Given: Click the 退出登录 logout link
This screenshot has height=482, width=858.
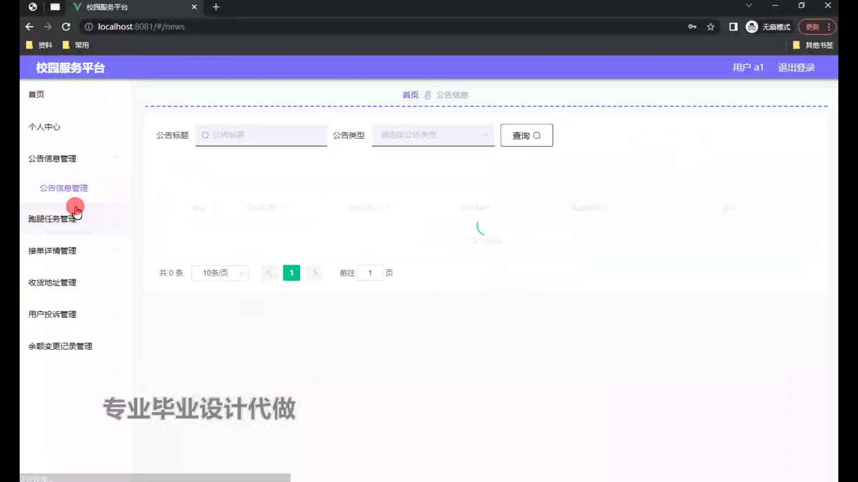Looking at the screenshot, I should point(796,67).
